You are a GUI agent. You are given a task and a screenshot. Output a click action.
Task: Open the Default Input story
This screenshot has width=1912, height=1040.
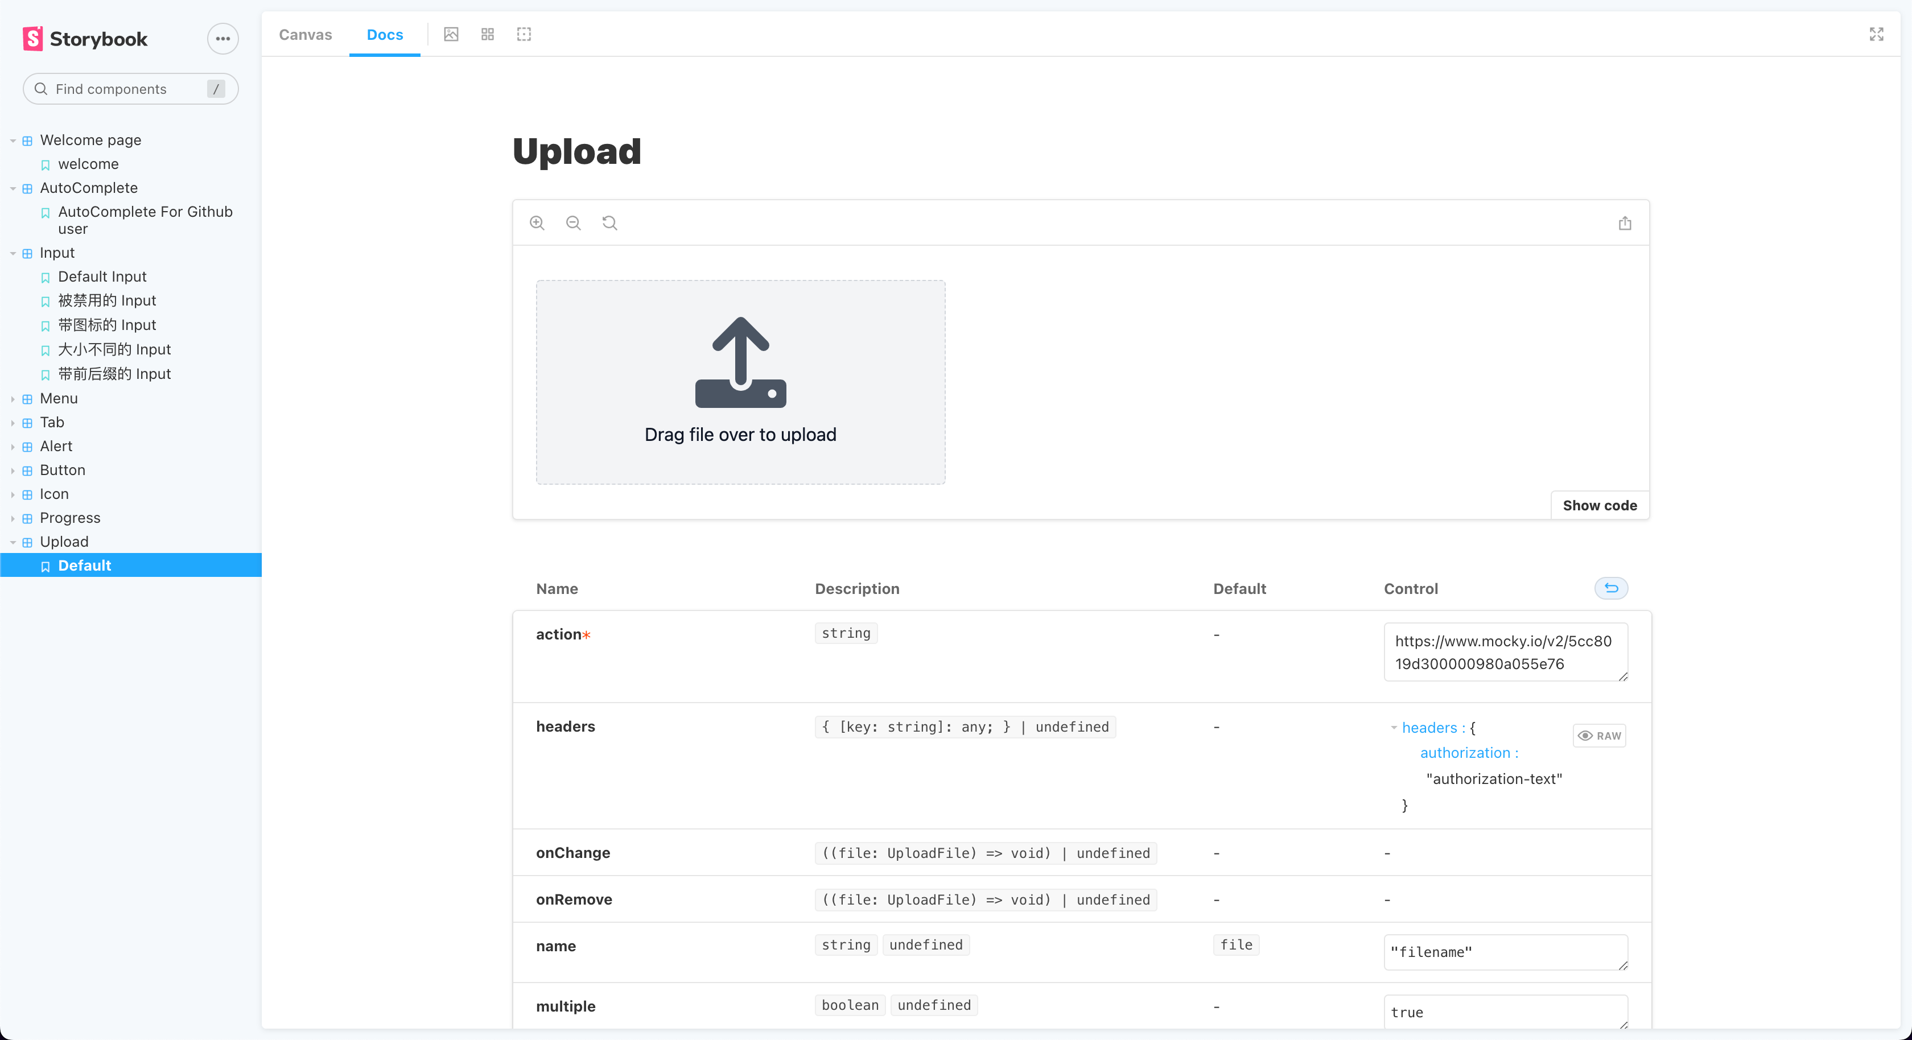(x=102, y=276)
